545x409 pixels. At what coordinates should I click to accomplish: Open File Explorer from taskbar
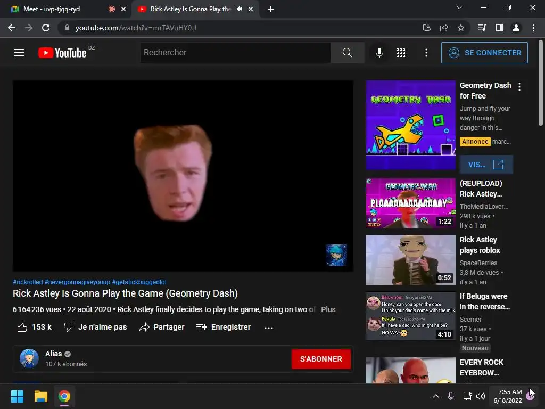tap(40, 396)
